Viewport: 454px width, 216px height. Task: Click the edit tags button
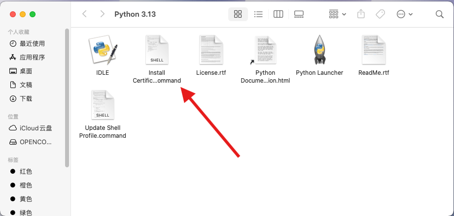tap(380, 14)
